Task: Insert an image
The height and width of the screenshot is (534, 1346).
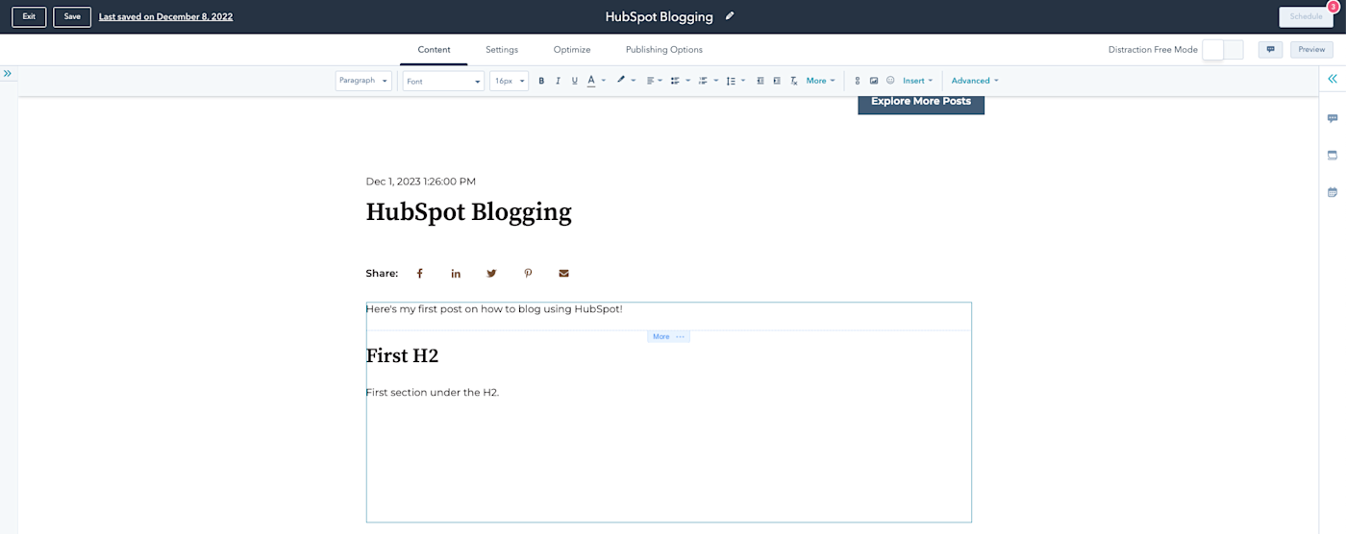Action: (874, 81)
